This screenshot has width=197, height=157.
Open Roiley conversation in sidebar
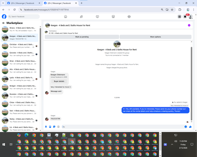click(x=20, y=120)
